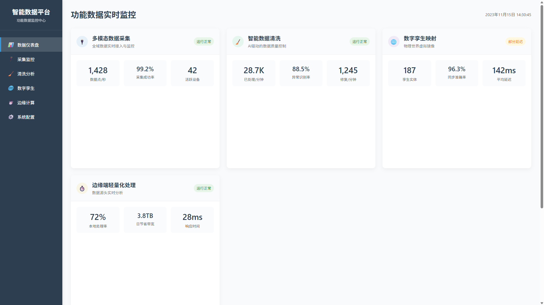Click the plug icon in 多模态数据采集 card
The width and height of the screenshot is (544, 305).
coord(82,42)
